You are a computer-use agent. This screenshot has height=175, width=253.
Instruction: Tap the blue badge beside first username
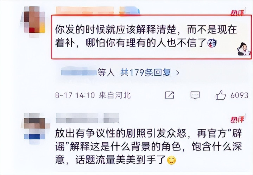tap(129, 10)
